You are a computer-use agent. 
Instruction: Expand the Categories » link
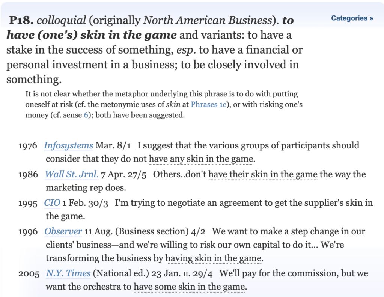(352, 18)
